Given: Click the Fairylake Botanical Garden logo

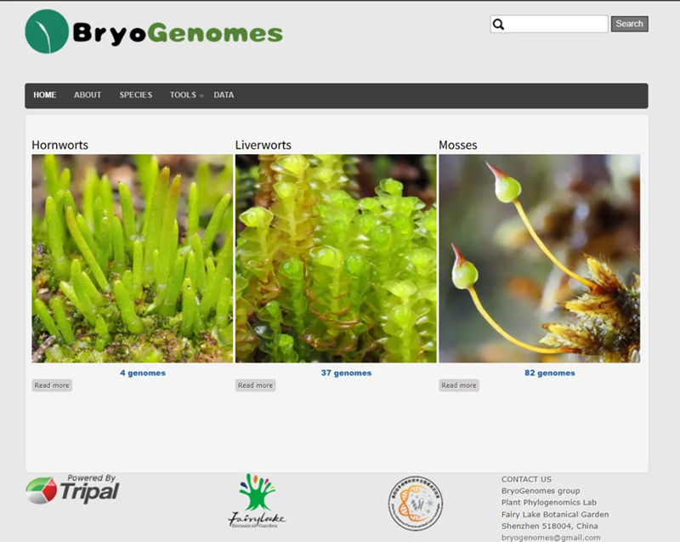Looking at the screenshot, I should [257, 501].
